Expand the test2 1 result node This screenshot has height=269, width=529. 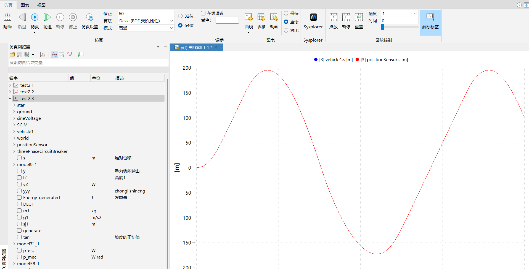point(10,85)
